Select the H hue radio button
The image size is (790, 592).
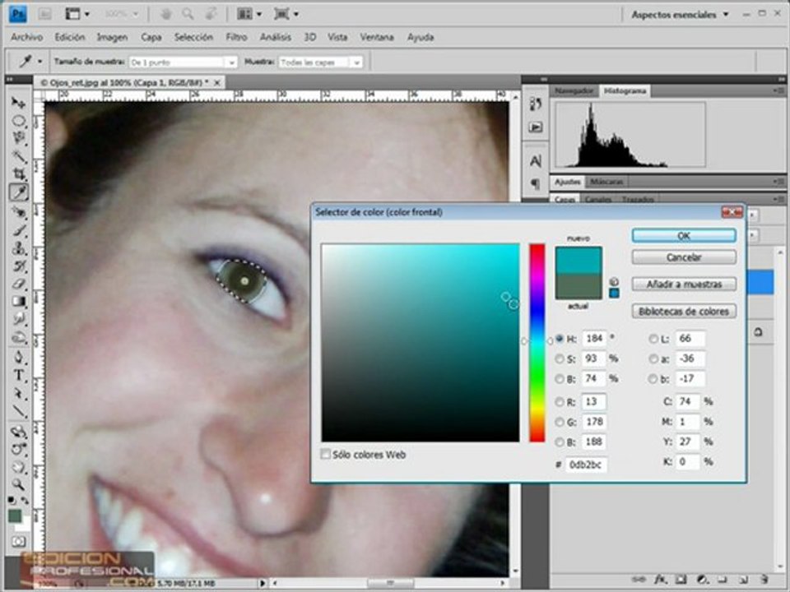(560, 339)
